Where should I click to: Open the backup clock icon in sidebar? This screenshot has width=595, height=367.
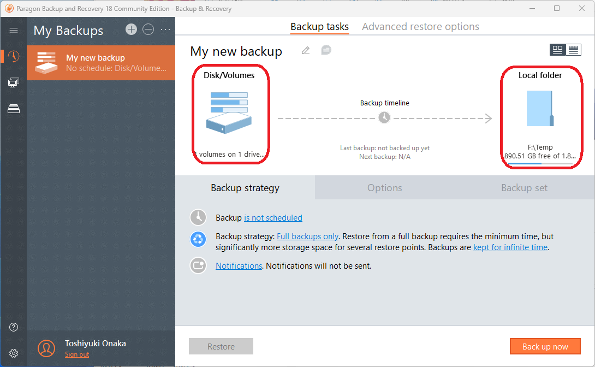pos(14,57)
